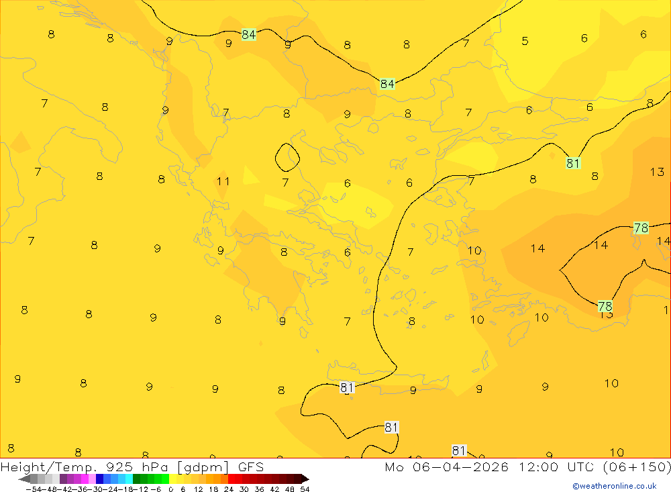Click the closed oval contour north of Greece

tap(287, 158)
